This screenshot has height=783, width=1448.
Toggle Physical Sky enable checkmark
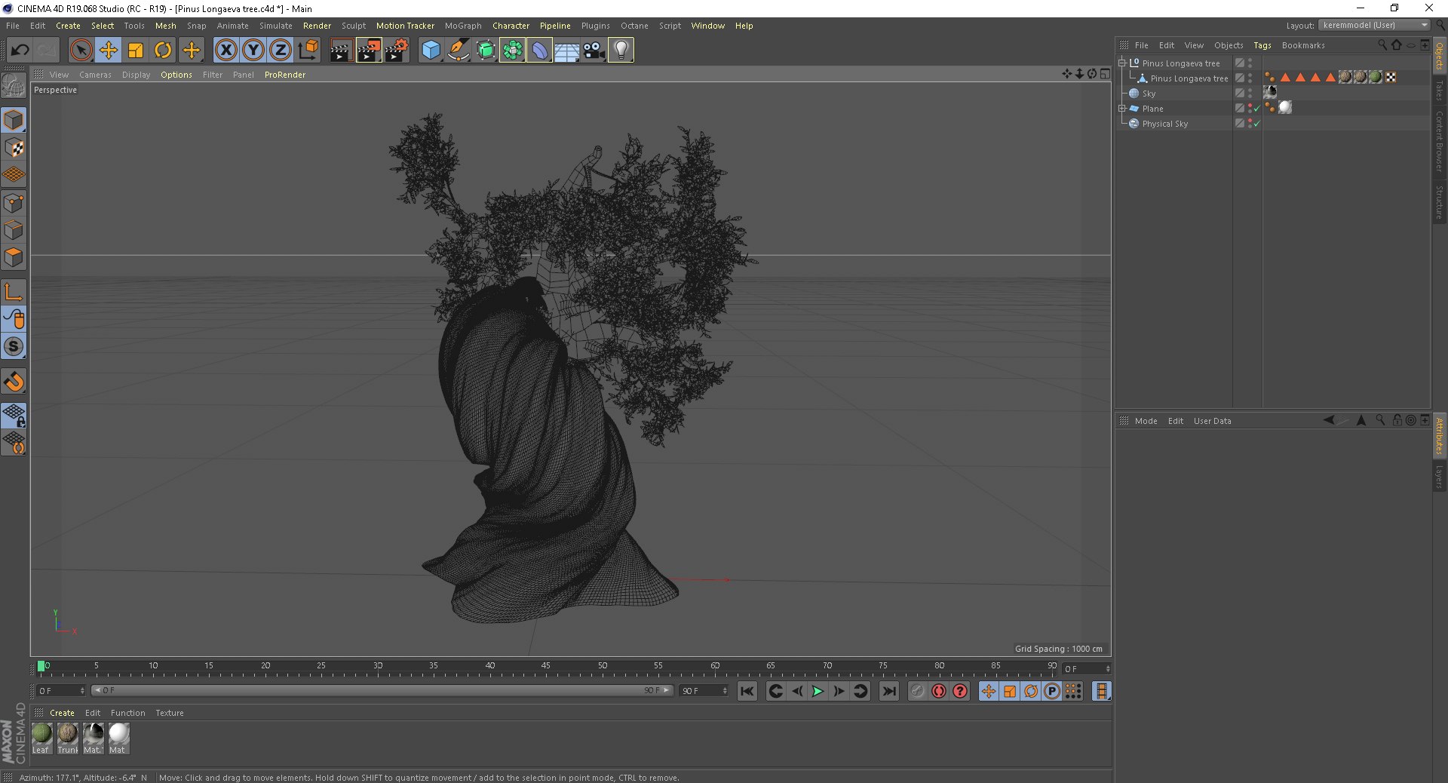click(1256, 124)
